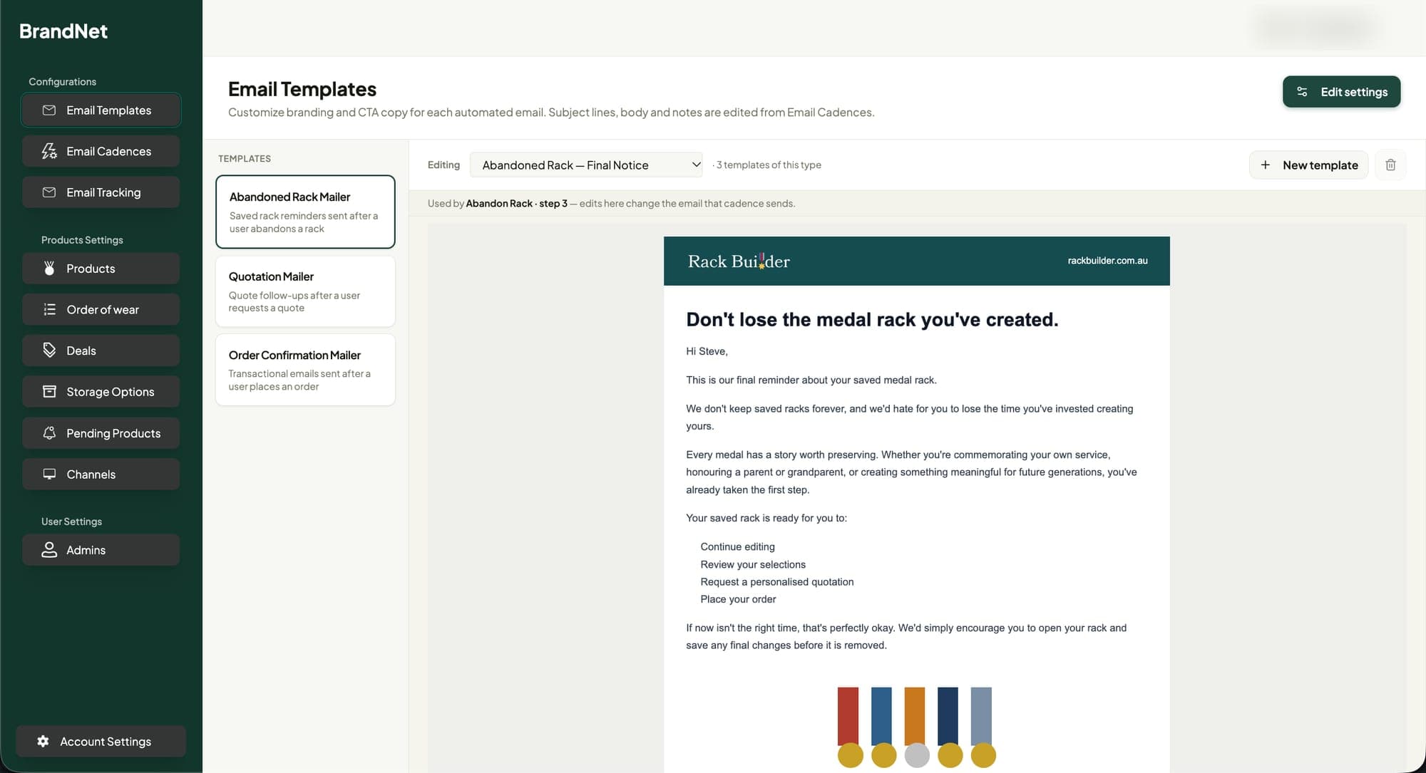This screenshot has height=773, width=1426.
Task: Open the Email Tracking page
Action: (101, 192)
